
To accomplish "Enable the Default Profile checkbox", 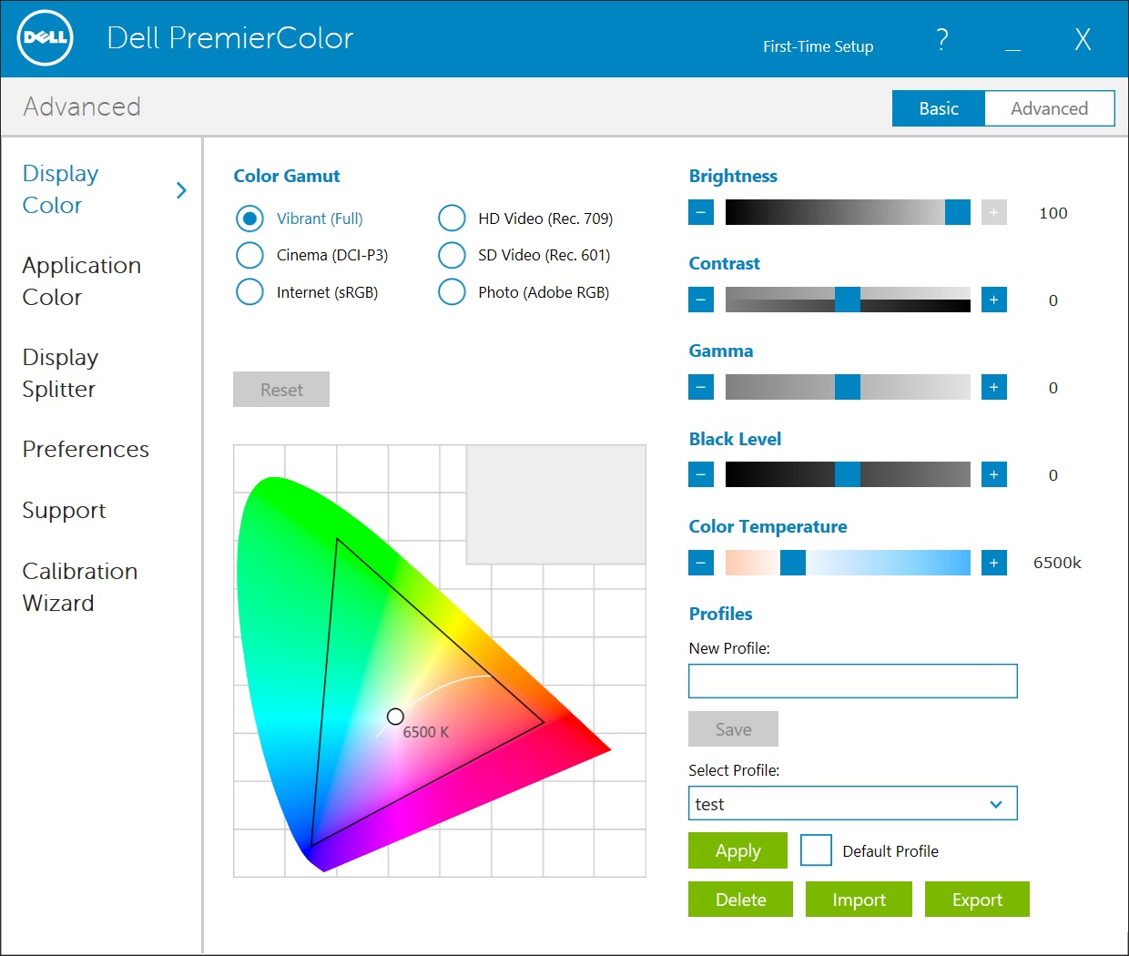I will (x=816, y=850).
